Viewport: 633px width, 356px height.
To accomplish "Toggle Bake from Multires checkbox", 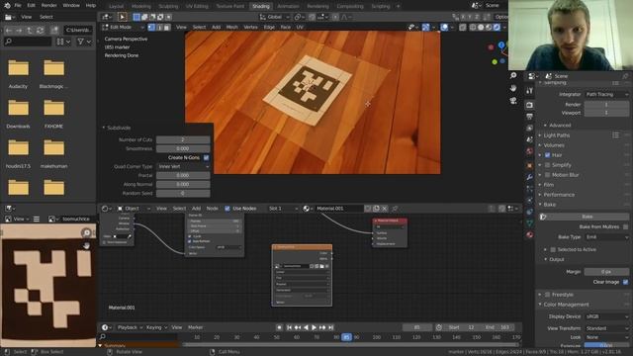I will click(x=625, y=226).
